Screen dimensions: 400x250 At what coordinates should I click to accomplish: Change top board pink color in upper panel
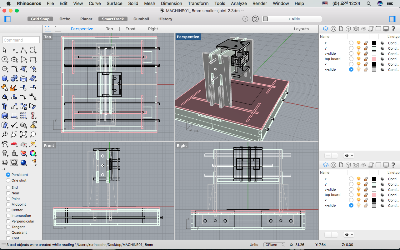pos(374,59)
